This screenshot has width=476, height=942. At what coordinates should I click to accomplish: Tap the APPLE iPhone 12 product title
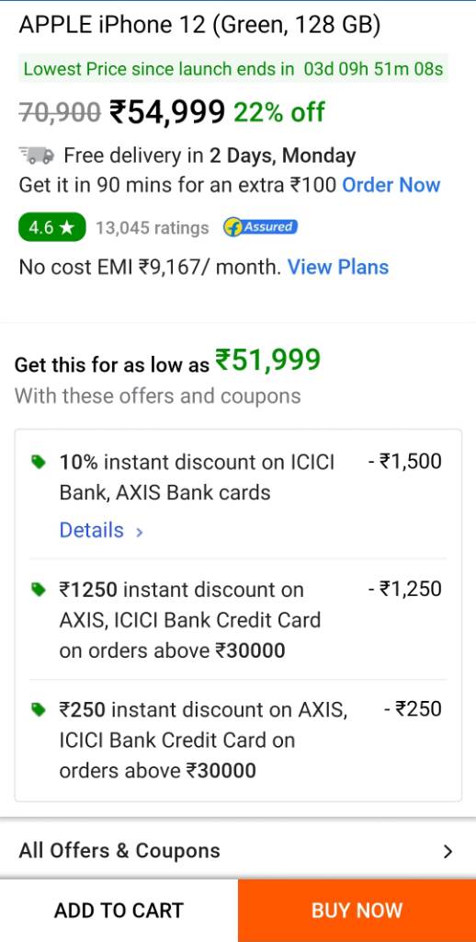[x=200, y=25]
